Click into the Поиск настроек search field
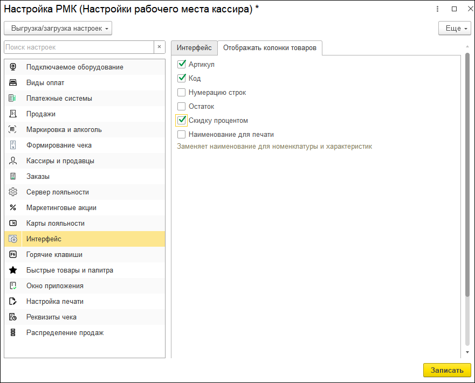The height and width of the screenshot is (383, 475). pos(78,47)
